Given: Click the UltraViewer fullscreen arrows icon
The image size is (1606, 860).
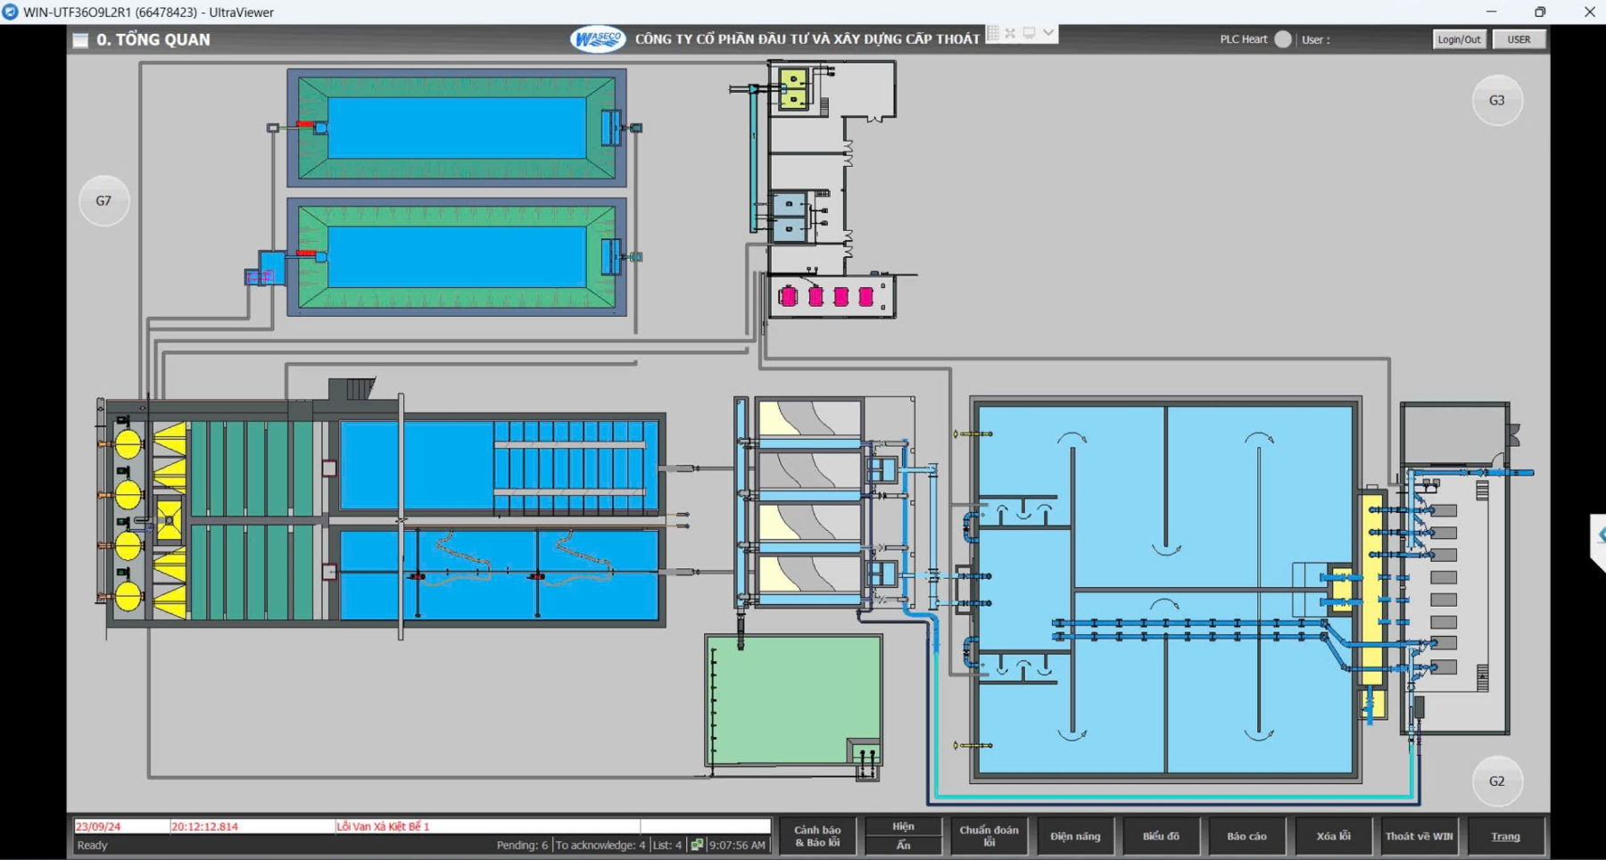Looking at the screenshot, I should tap(1010, 33).
